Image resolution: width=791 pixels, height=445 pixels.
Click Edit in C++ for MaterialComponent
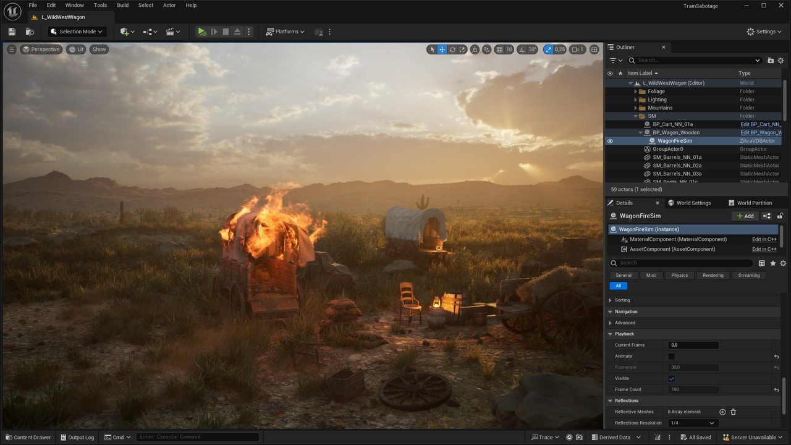(x=764, y=239)
